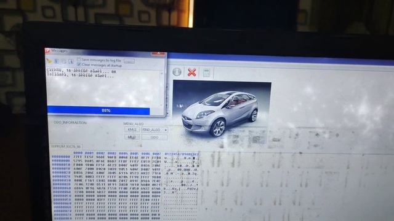Click the 0001 column header in hex table

point(89,153)
